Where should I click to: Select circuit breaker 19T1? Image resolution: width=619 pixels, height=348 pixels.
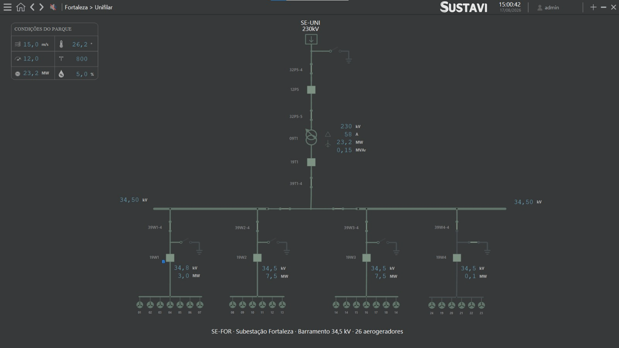click(311, 162)
